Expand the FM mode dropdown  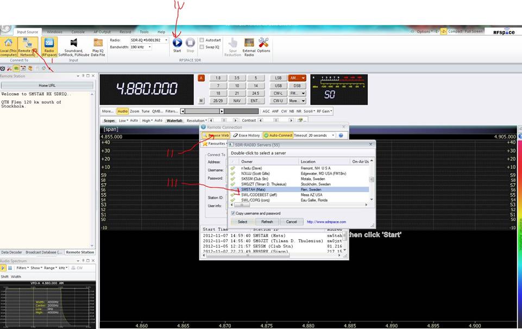[303, 93]
